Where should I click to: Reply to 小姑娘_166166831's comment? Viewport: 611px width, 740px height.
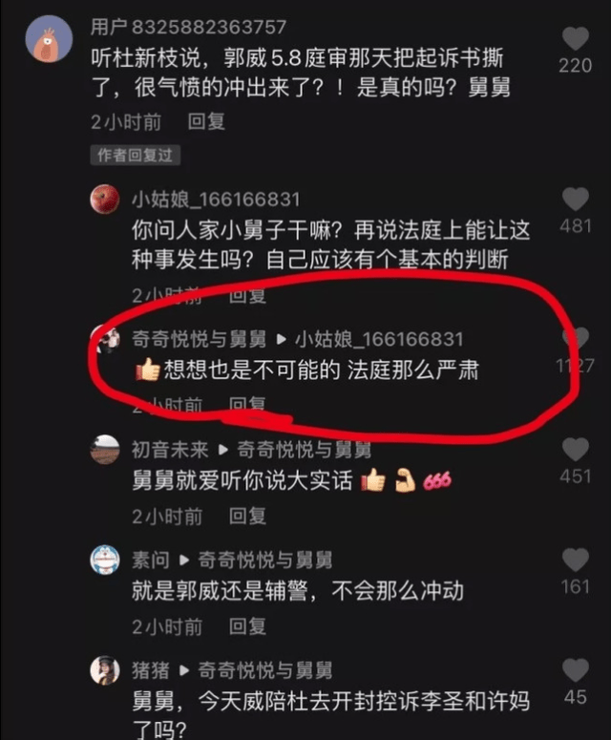click(247, 296)
